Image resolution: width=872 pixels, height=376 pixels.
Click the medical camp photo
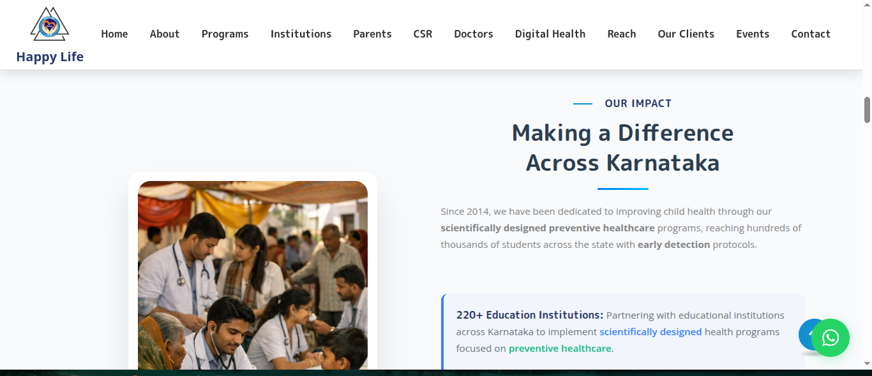(x=253, y=274)
